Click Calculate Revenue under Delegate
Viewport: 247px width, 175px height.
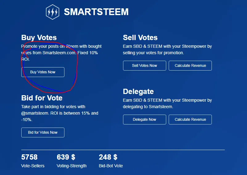(x=190, y=120)
